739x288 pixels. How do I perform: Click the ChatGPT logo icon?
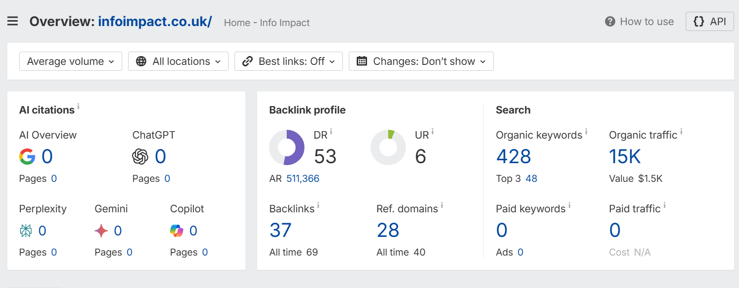pos(140,157)
